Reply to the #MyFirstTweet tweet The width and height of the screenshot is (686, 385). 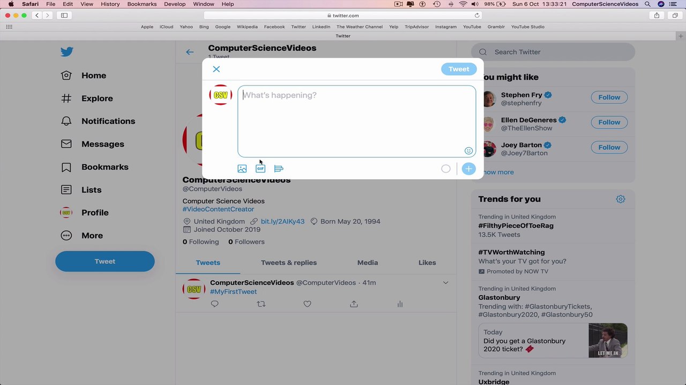point(215,304)
